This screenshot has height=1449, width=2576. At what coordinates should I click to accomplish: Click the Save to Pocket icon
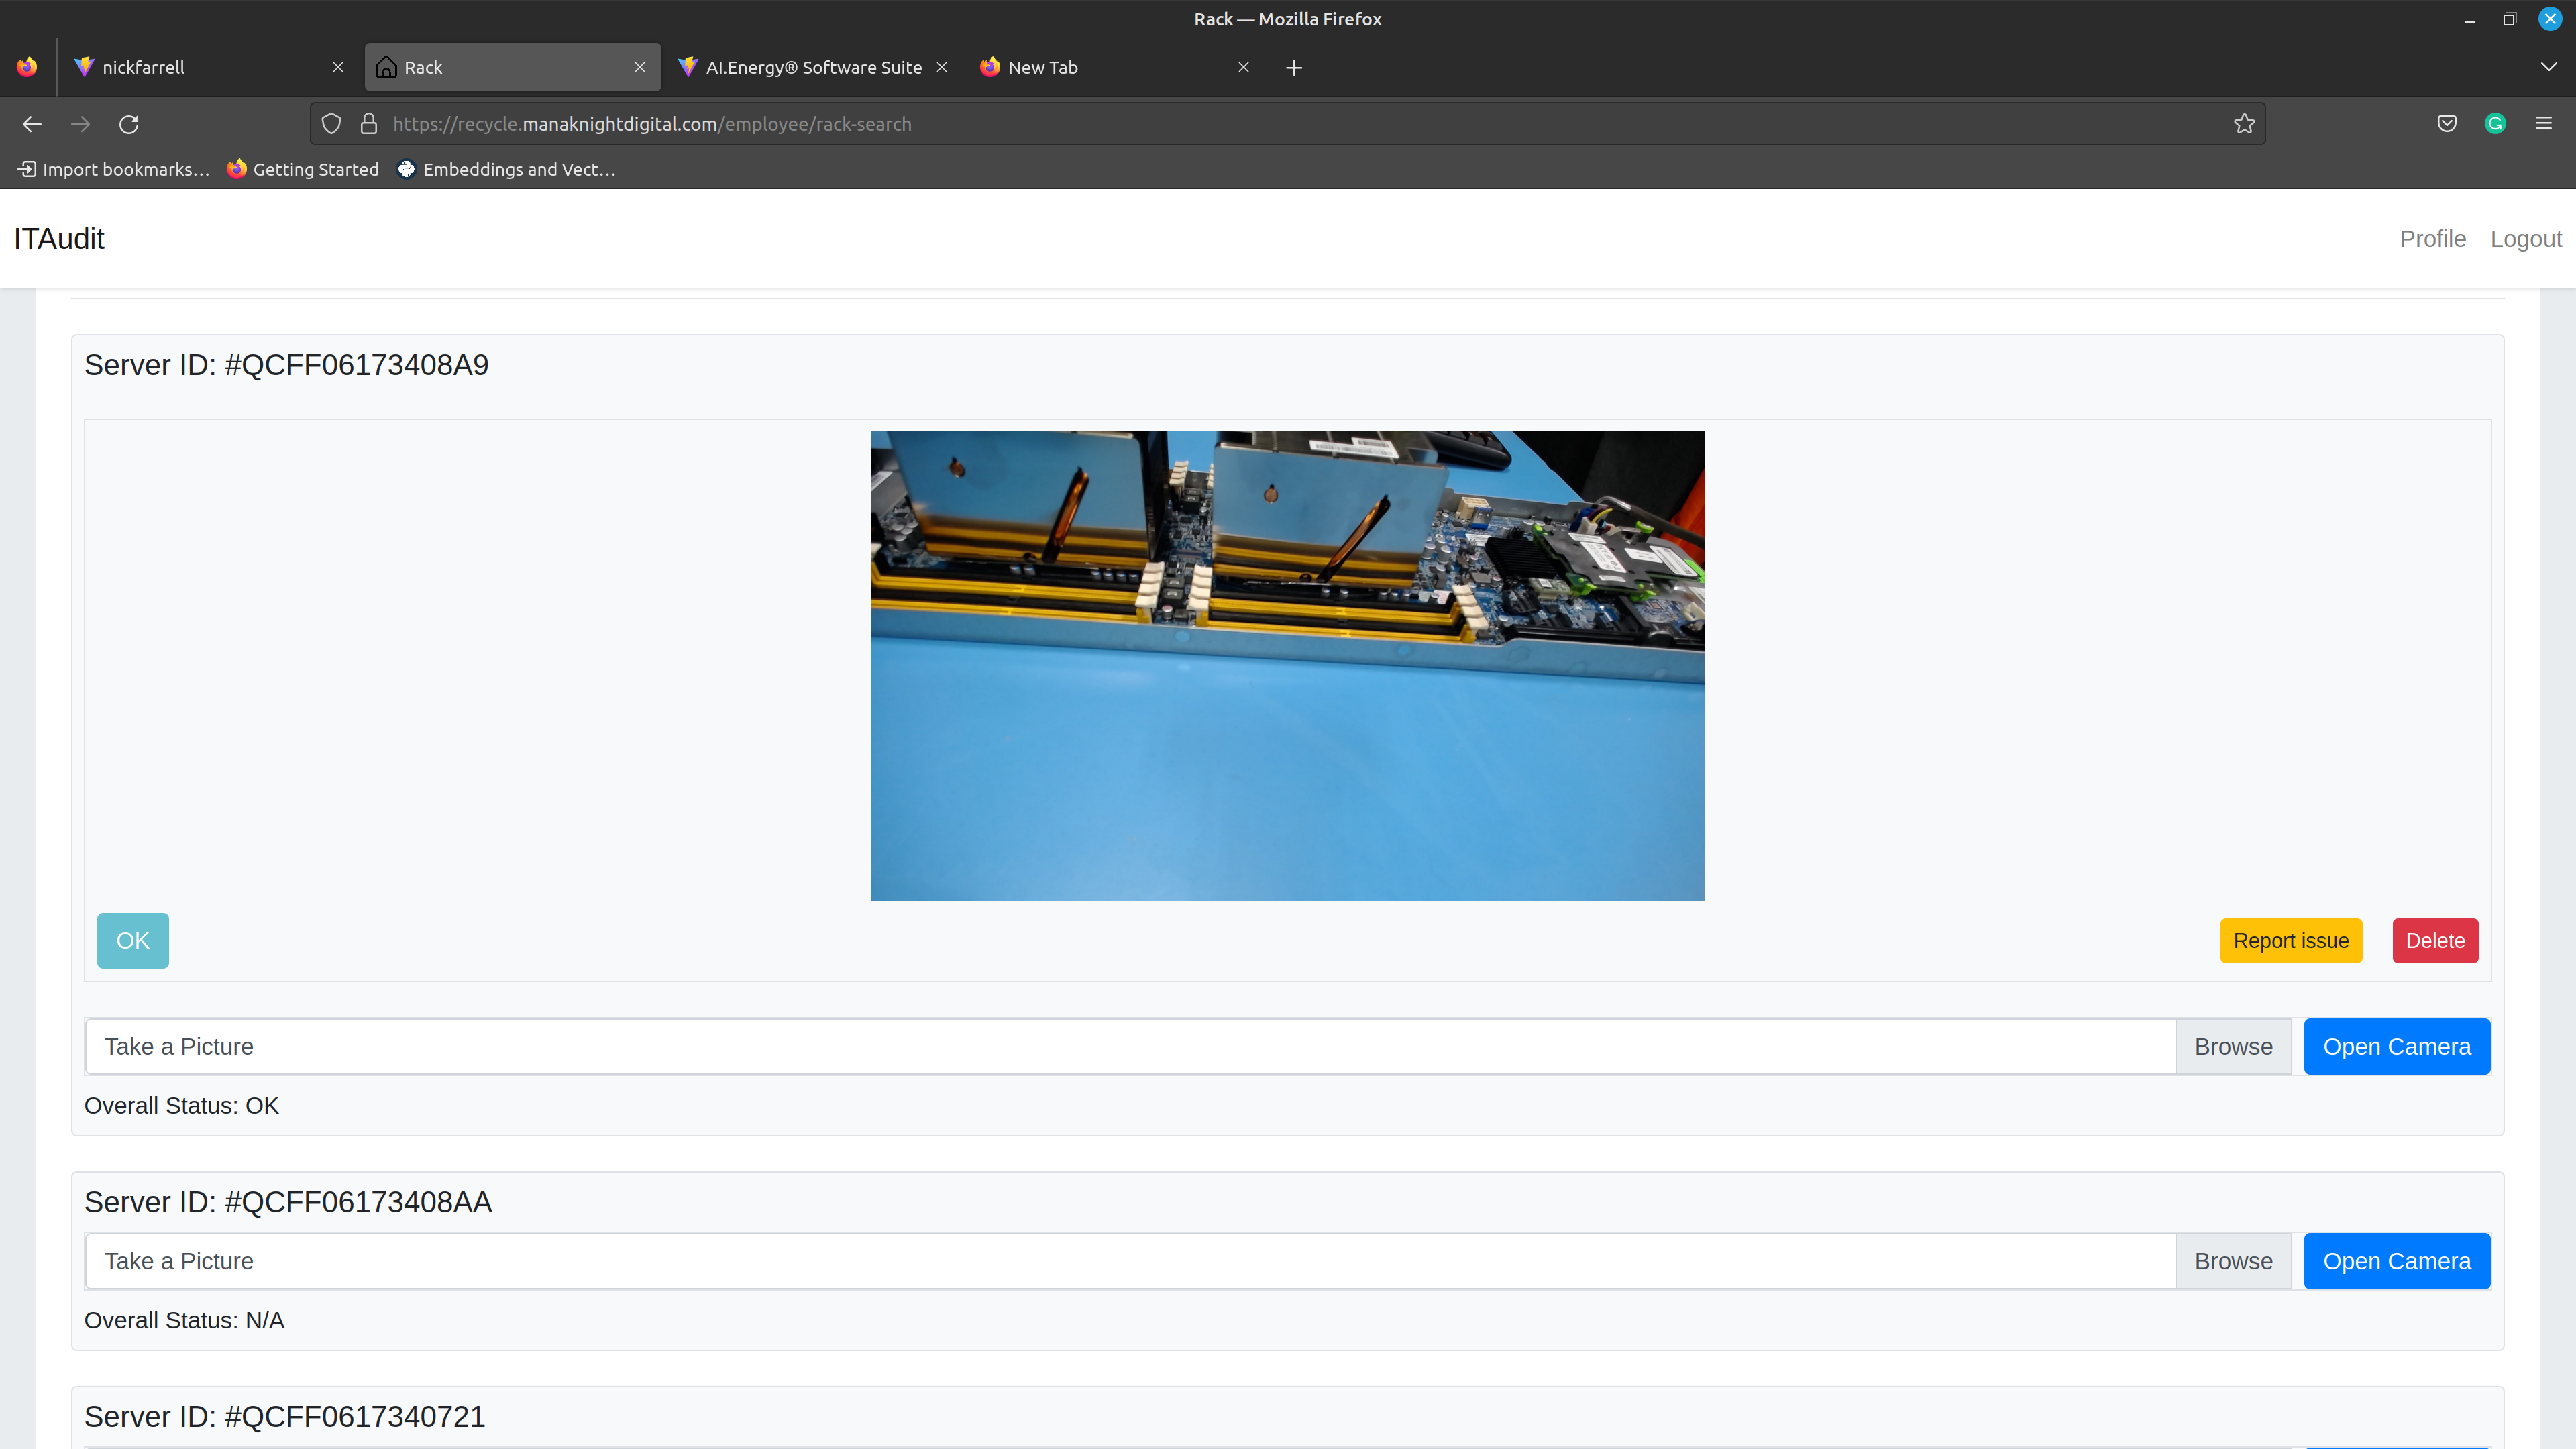(x=2446, y=124)
